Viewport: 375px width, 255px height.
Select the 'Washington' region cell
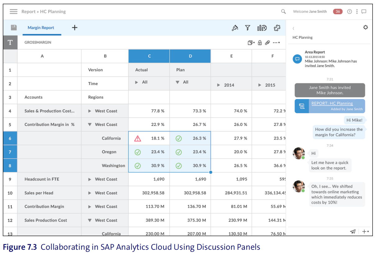pos(105,166)
